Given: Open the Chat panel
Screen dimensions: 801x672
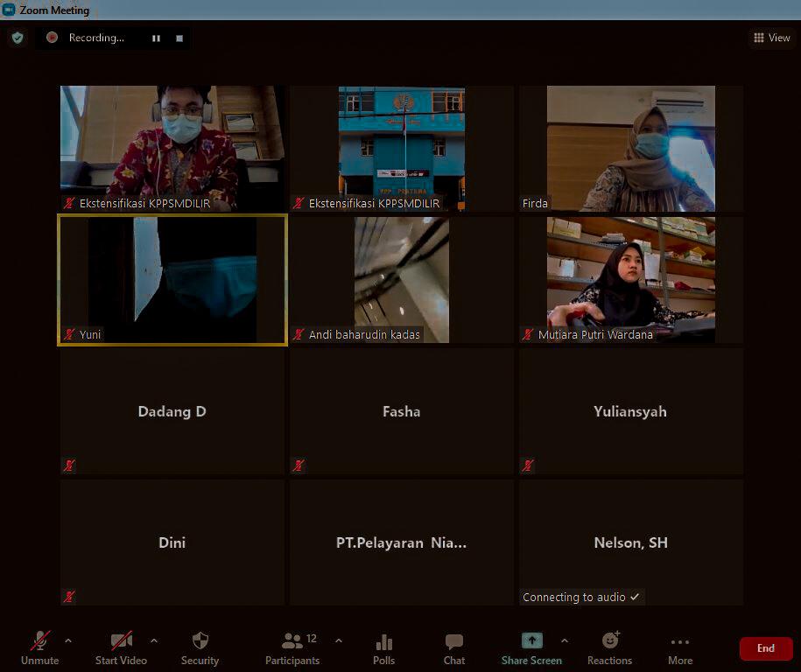Looking at the screenshot, I should [453, 647].
